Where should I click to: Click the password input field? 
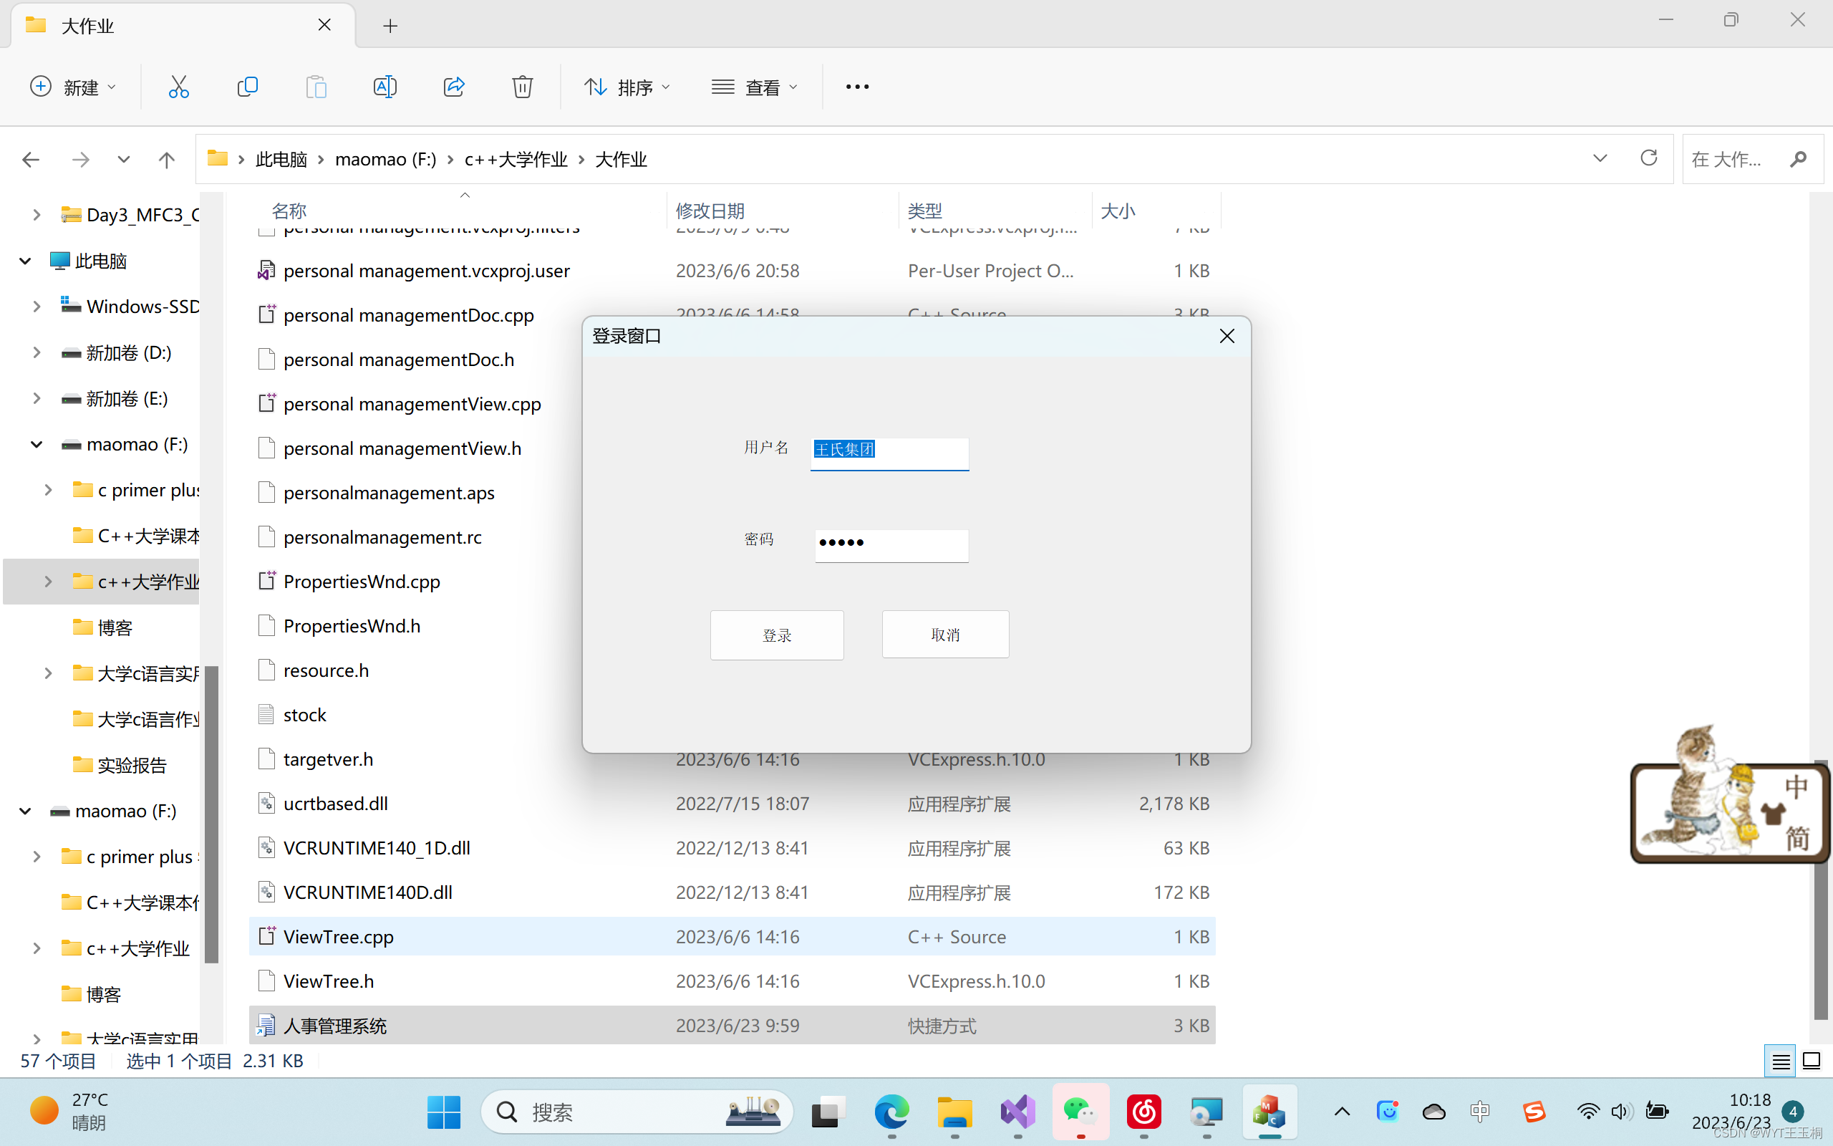pyautogui.click(x=891, y=545)
